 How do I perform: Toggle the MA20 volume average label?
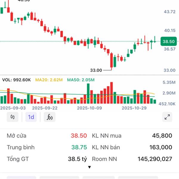point(49,80)
